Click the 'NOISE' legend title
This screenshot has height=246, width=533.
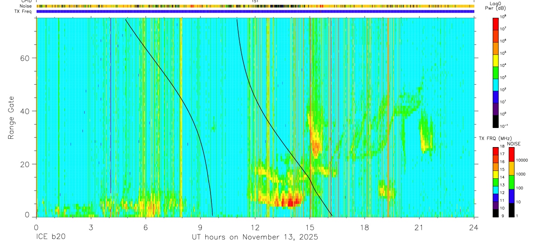click(x=513, y=144)
